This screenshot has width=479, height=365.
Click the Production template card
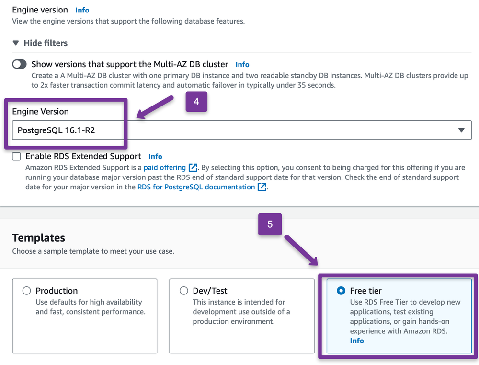(x=84, y=316)
